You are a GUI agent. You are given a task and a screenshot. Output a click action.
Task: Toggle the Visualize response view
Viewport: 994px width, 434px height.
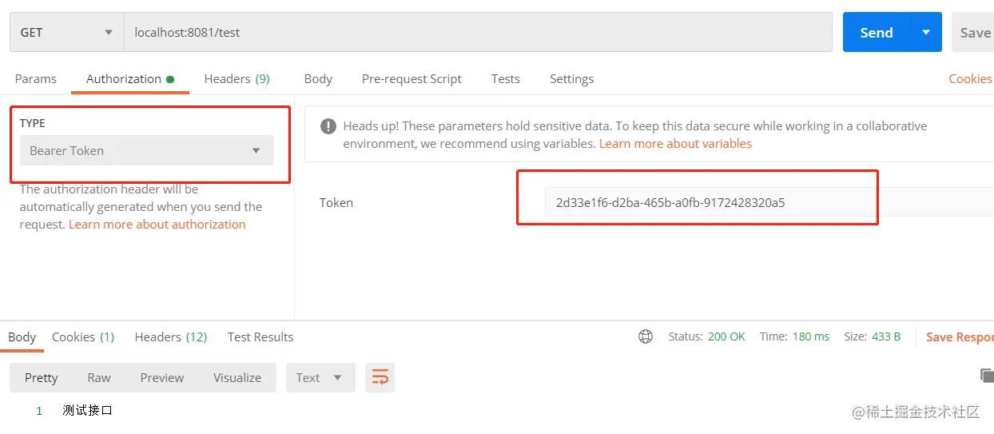point(237,377)
